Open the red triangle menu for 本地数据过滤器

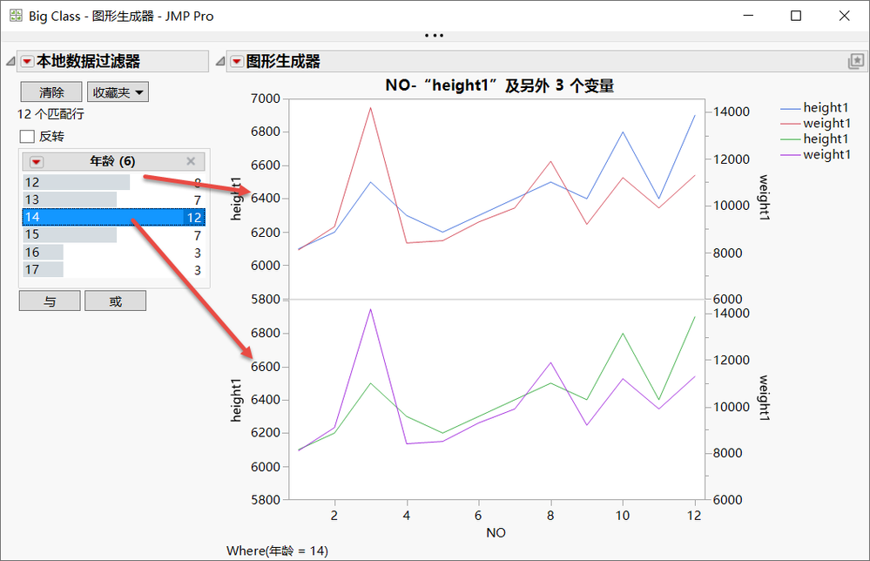[x=27, y=62]
